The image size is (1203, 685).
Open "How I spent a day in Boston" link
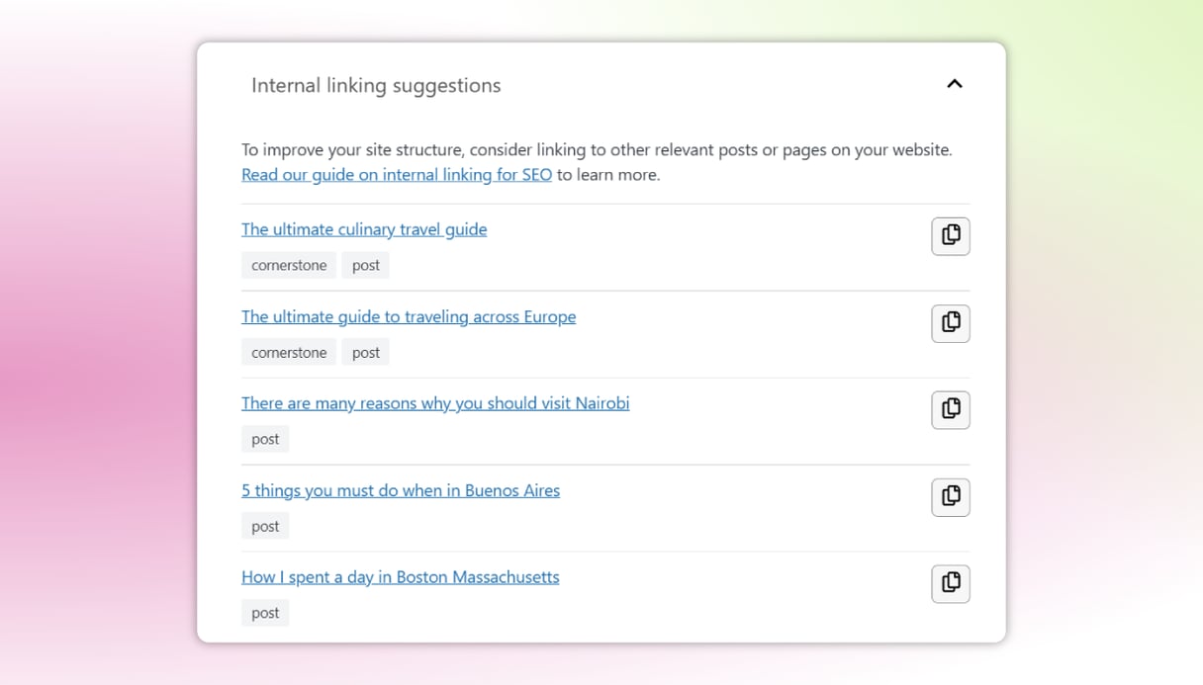click(x=400, y=577)
